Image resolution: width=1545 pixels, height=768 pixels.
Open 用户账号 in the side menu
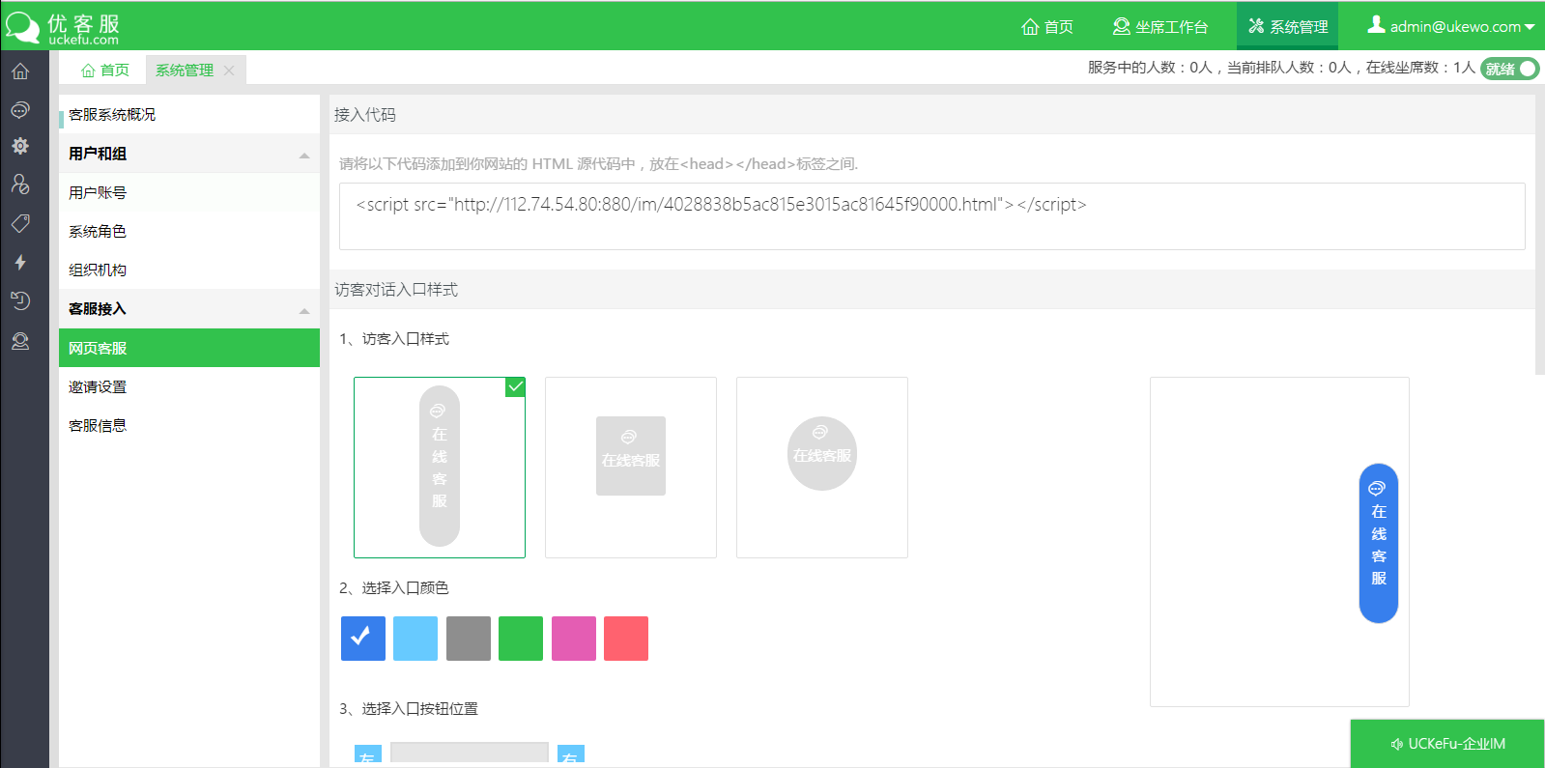(x=189, y=192)
